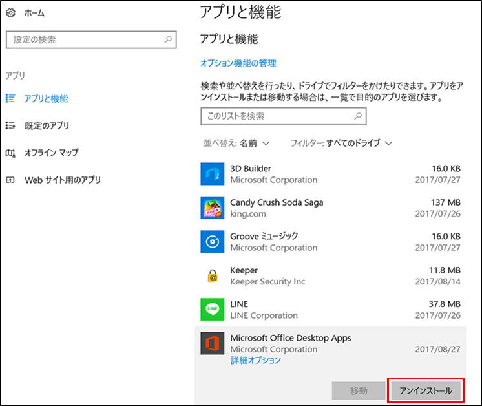This screenshot has height=406, width=482.
Task: Select 3D Builder app name
Action: [251, 169]
